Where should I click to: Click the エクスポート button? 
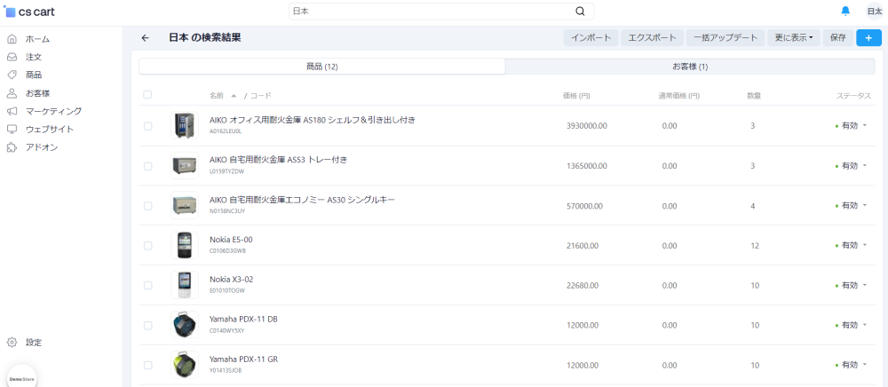[x=653, y=38]
